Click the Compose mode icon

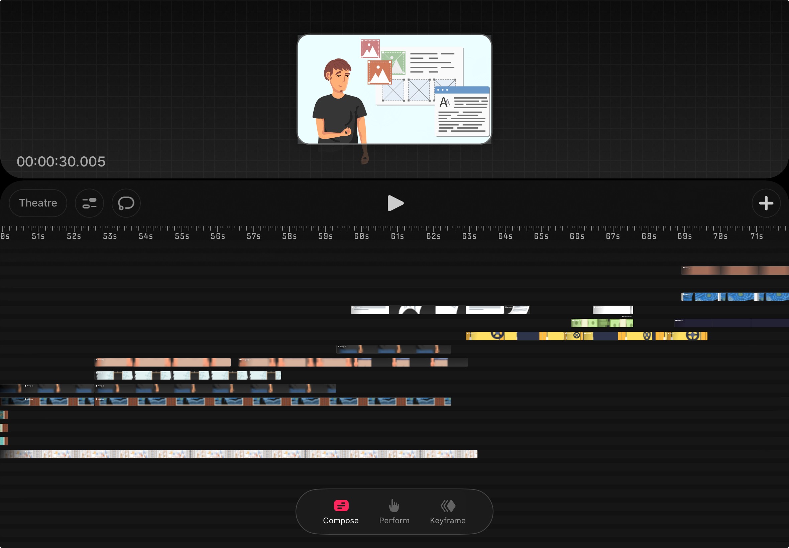(341, 506)
